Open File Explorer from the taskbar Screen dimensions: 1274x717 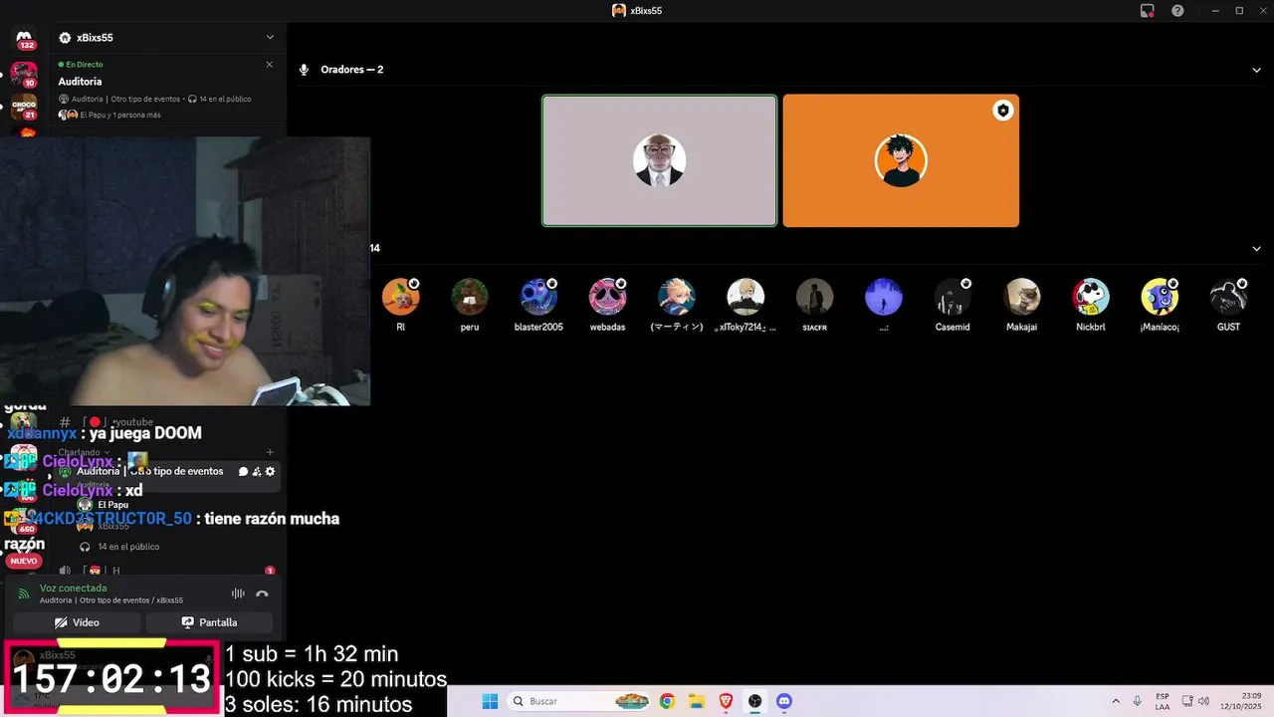[x=696, y=701]
